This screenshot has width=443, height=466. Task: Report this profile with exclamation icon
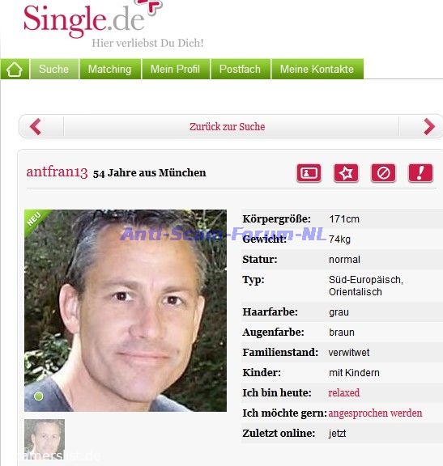coord(420,172)
